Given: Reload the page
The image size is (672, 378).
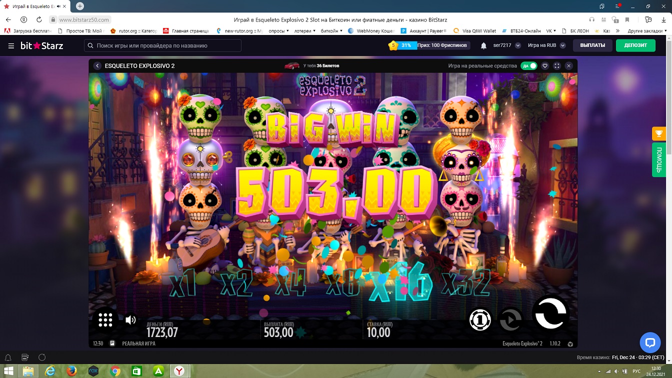Looking at the screenshot, I should 39,19.
